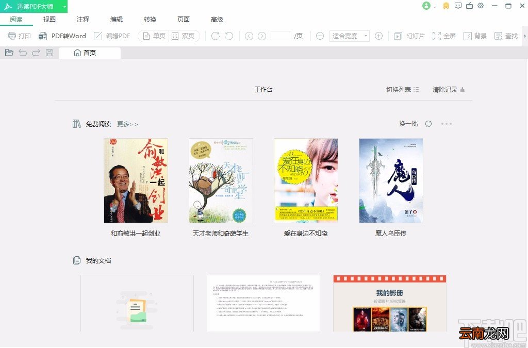This screenshot has width=528, height=348.
Task: Open the settings gear icon
Action: (x=481, y=6)
